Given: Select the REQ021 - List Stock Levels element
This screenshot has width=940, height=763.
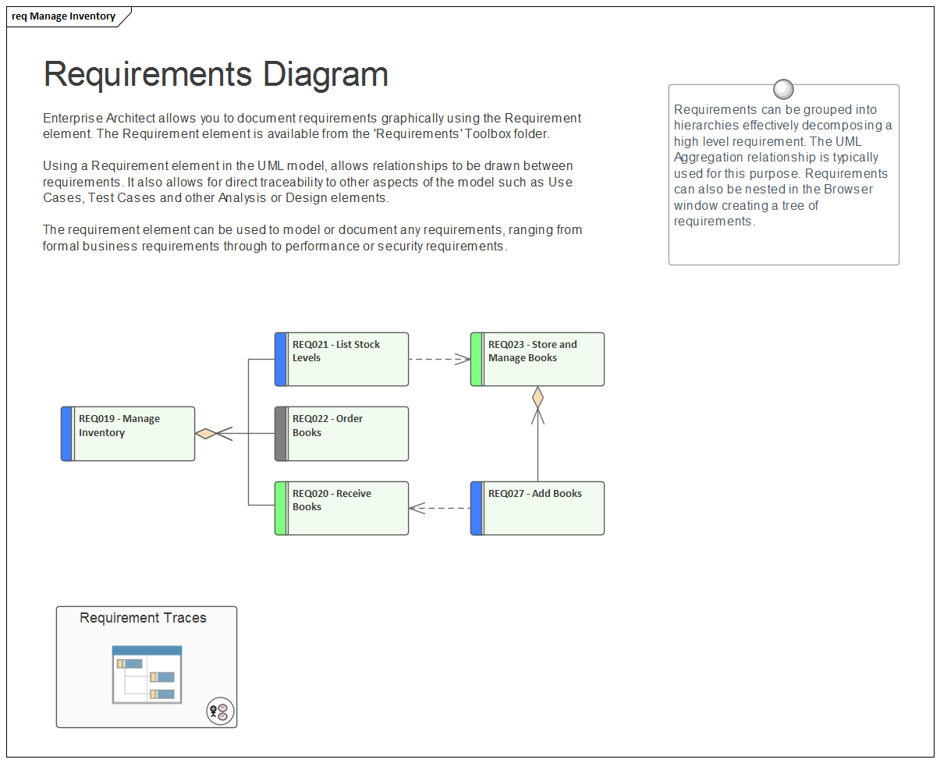Looking at the screenshot, I should (342, 359).
